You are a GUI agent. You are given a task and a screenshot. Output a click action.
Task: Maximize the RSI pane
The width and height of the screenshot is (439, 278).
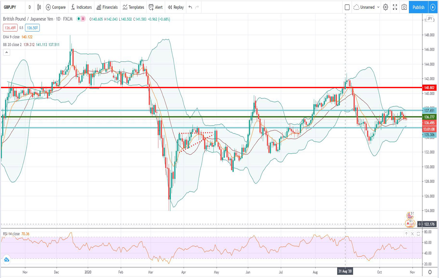(x=418, y=234)
